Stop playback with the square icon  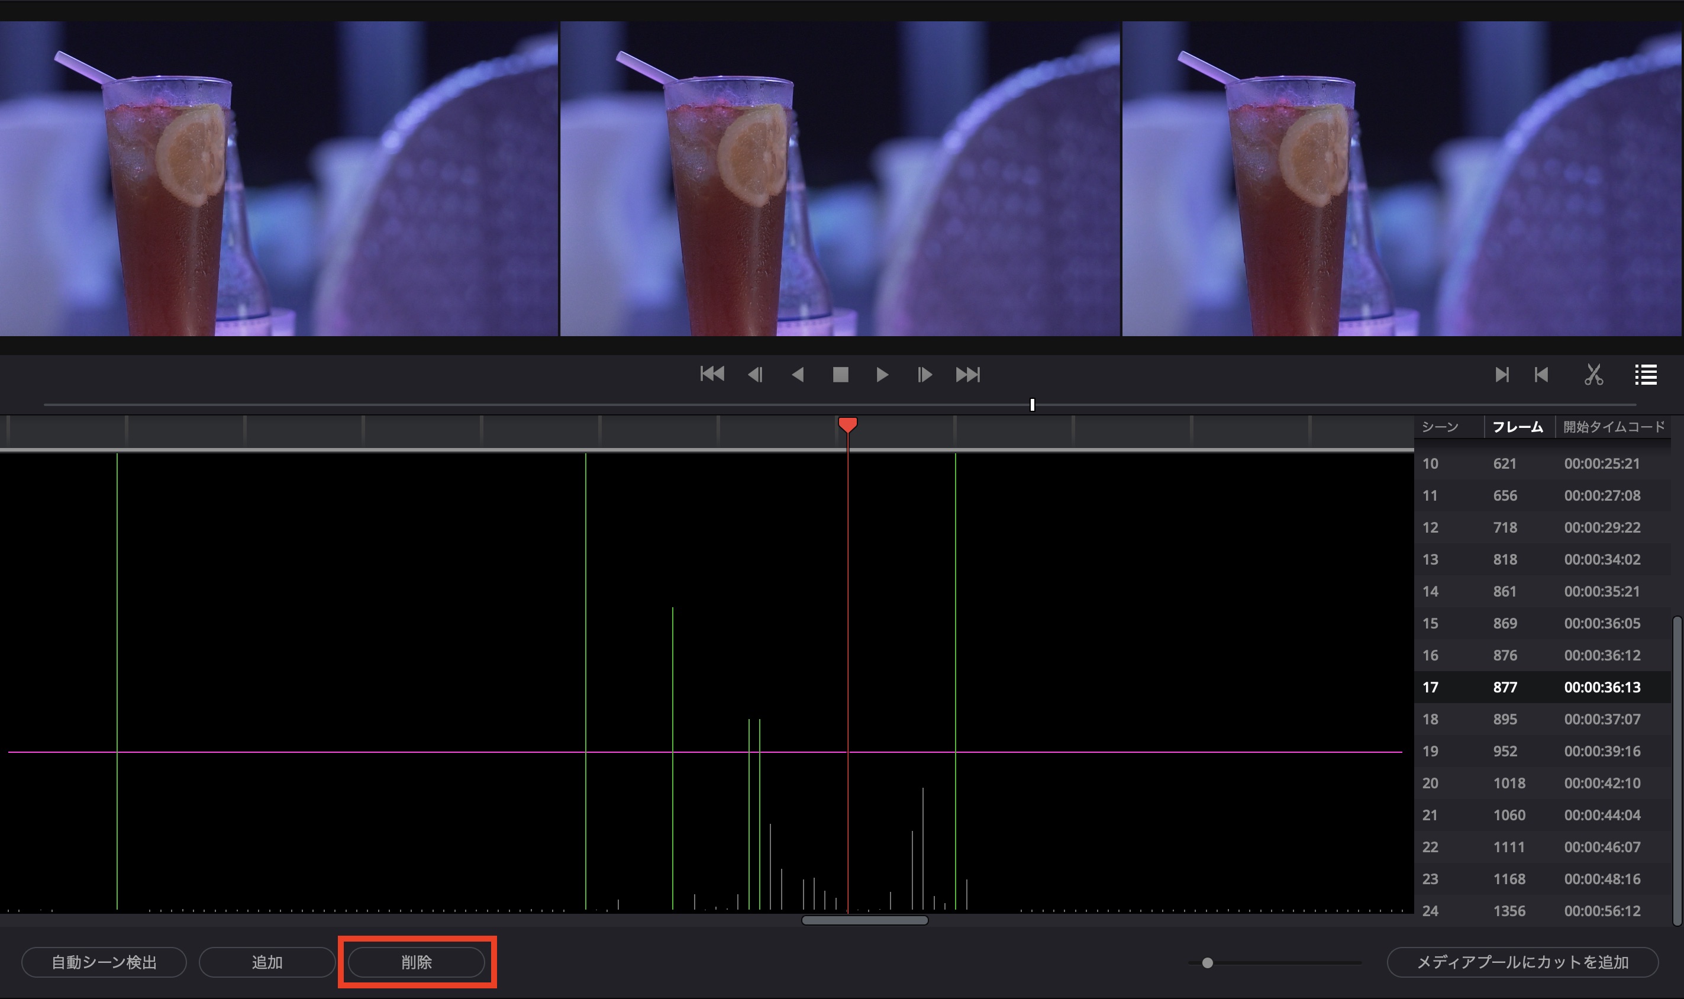(840, 374)
